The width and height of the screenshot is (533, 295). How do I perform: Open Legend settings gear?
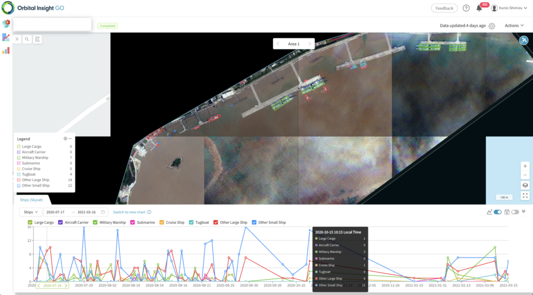pyautogui.click(x=65, y=139)
